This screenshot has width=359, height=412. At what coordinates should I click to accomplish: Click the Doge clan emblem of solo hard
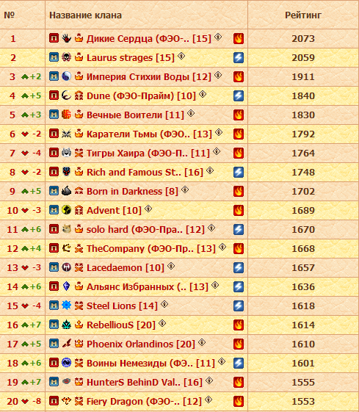click(x=67, y=229)
